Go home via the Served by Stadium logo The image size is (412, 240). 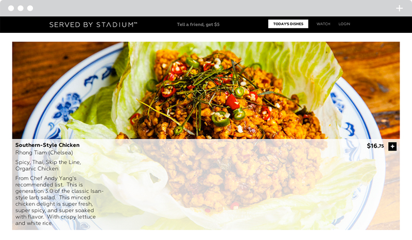[93, 25]
